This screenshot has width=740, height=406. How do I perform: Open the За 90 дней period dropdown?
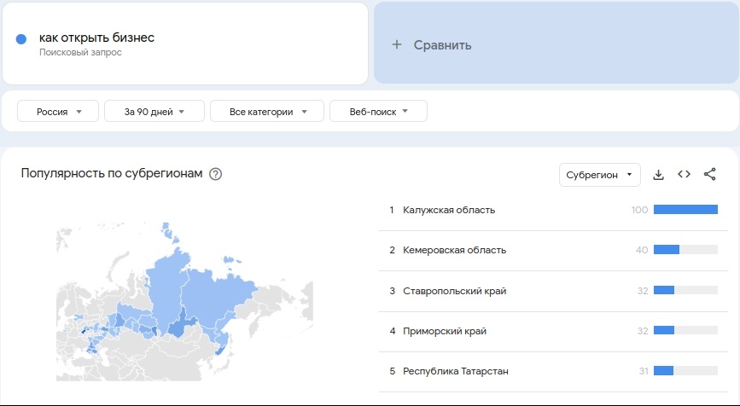(154, 111)
